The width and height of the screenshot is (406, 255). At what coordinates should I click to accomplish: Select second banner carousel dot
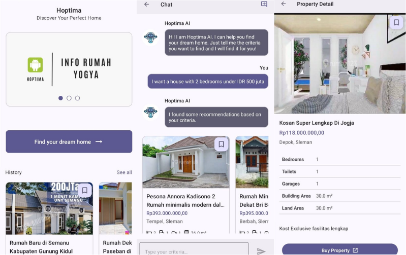click(x=69, y=98)
